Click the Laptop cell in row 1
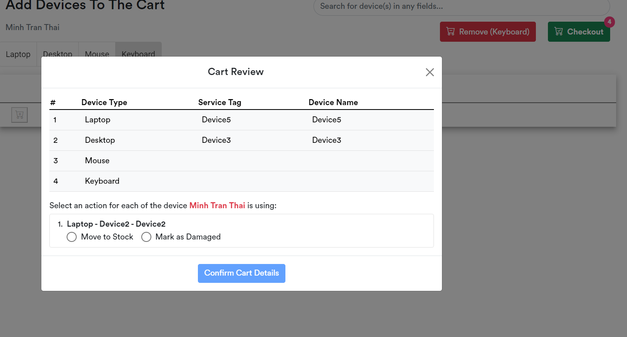Screen dimensions: 627x337 tap(98, 120)
